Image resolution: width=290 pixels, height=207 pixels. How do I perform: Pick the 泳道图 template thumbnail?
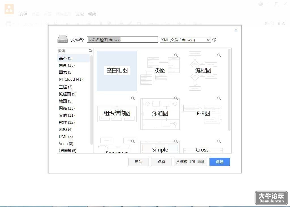[x=160, y=114]
